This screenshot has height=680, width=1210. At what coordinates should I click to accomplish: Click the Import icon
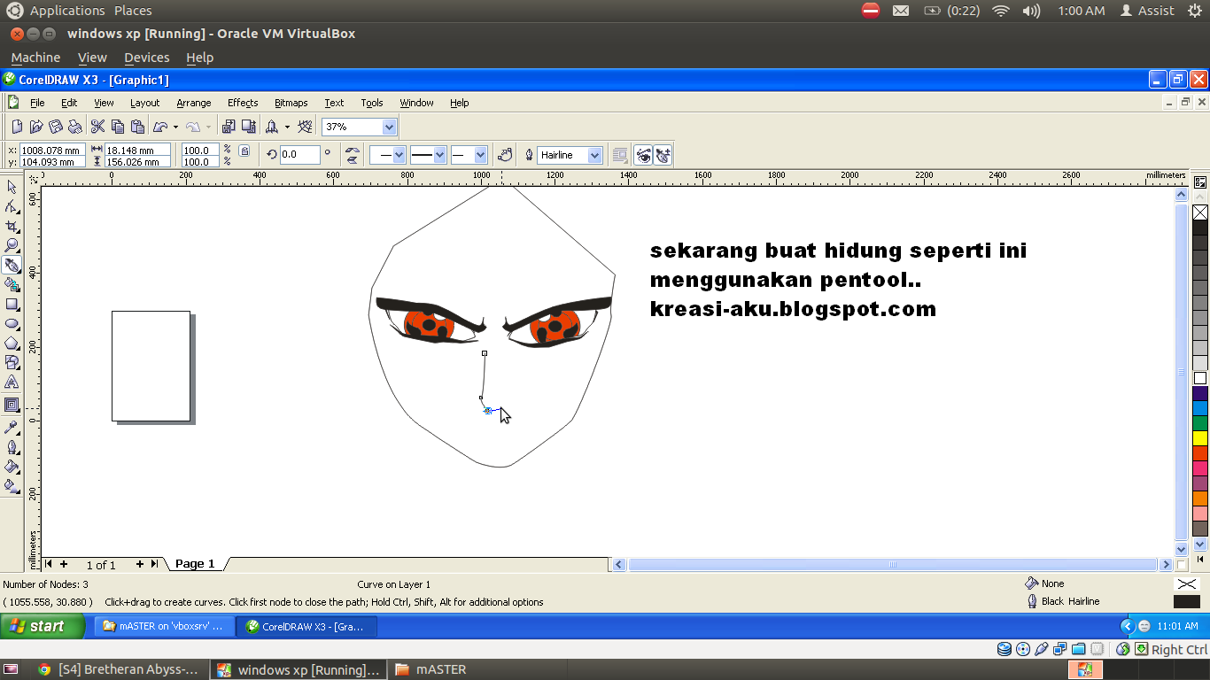tap(229, 127)
